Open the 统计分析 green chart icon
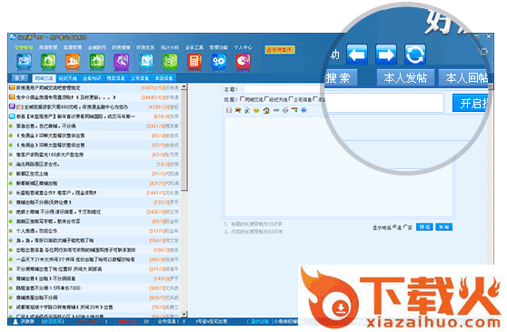This screenshot has height=332, width=507. click(x=170, y=61)
